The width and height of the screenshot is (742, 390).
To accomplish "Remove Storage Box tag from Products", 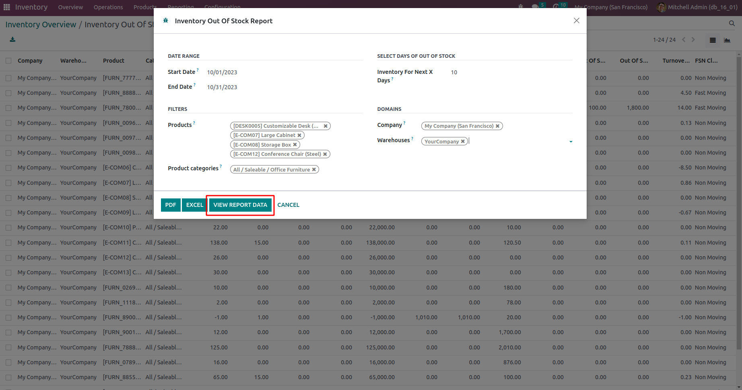I will [x=295, y=145].
